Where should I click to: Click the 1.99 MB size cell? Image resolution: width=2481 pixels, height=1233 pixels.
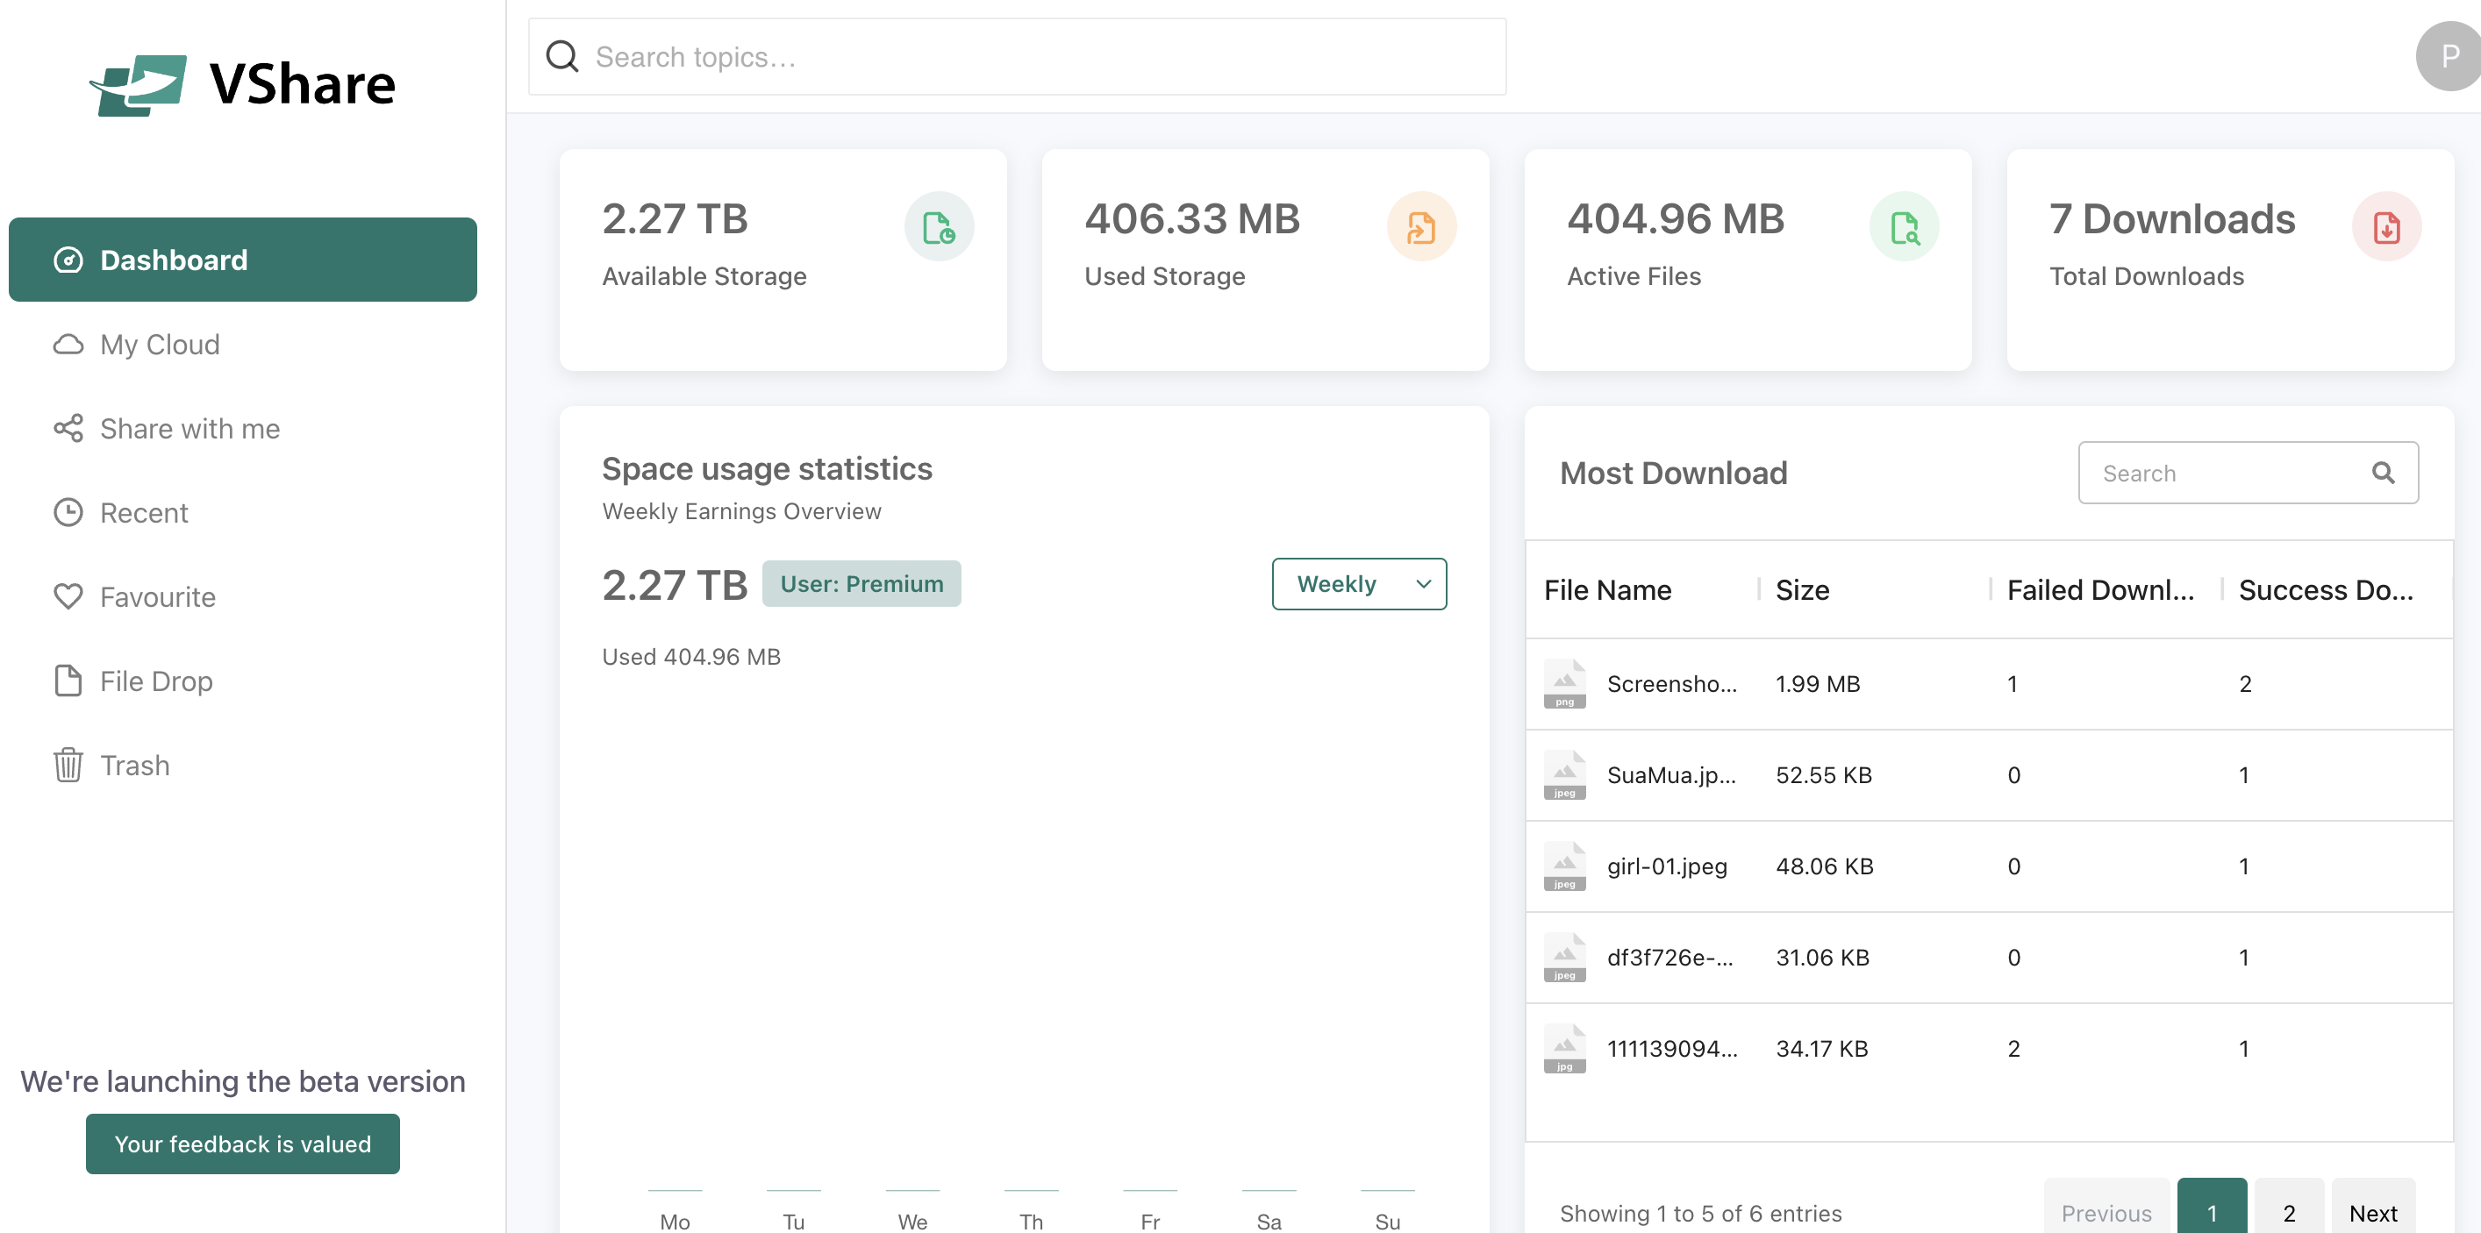pos(1818,683)
